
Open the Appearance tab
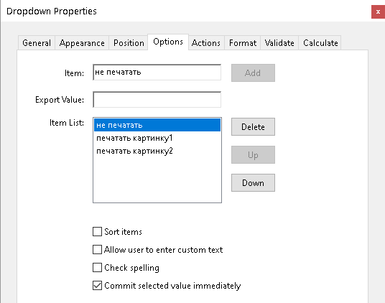(82, 43)
